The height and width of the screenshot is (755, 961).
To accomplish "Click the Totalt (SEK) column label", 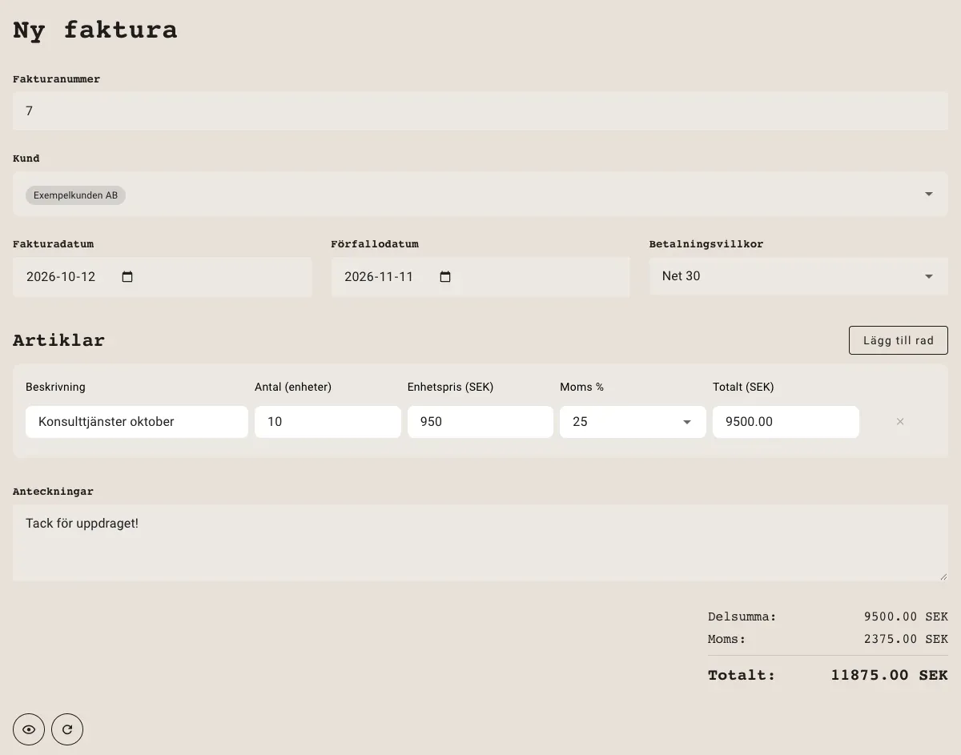I will tap(743, 387).
